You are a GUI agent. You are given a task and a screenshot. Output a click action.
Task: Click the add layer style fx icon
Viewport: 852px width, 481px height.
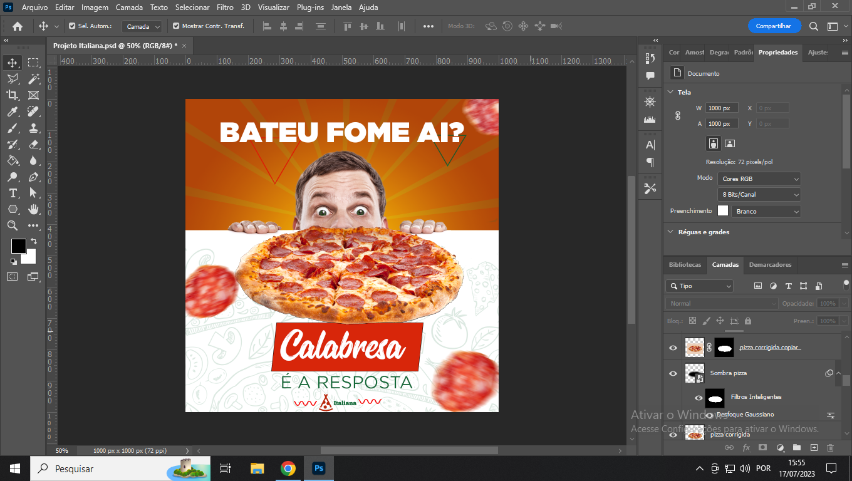pyautogui.click(x=746, y=448)
